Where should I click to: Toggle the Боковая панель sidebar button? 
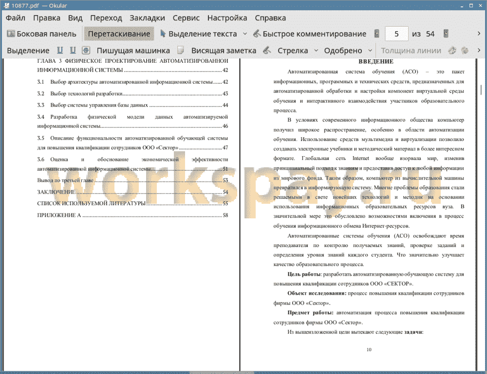point(41,34)
